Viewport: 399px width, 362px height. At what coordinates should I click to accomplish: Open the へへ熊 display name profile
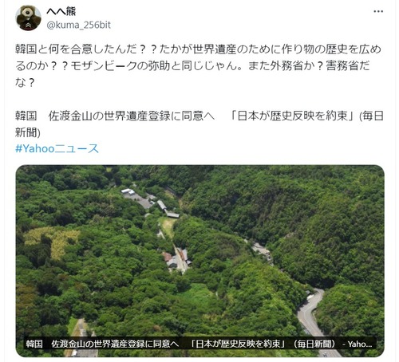pos(61,11)
